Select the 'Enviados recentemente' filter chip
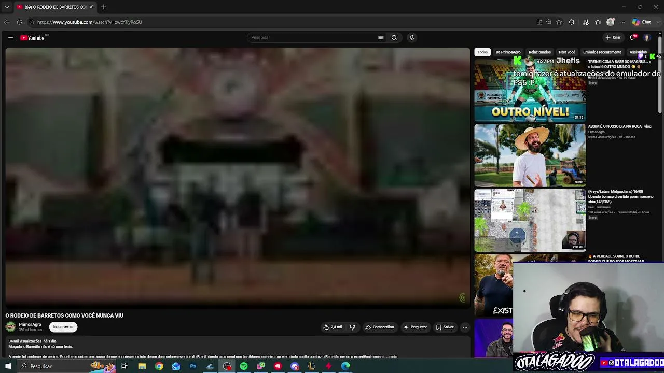Viewport: 664px width, 373px height. (602, 52)
